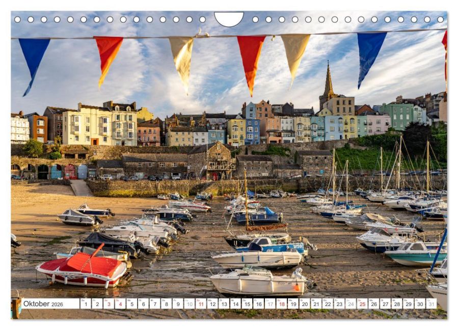This screenshot has width=458, height=330.
Task: Choose day 26 in the date row
Action: [x=374, y=304]
